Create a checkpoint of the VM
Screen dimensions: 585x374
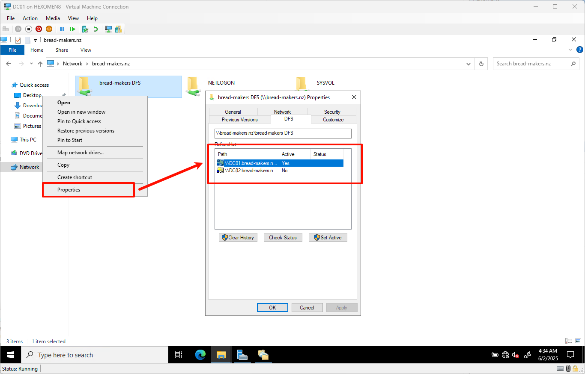(x=85, y=29)
